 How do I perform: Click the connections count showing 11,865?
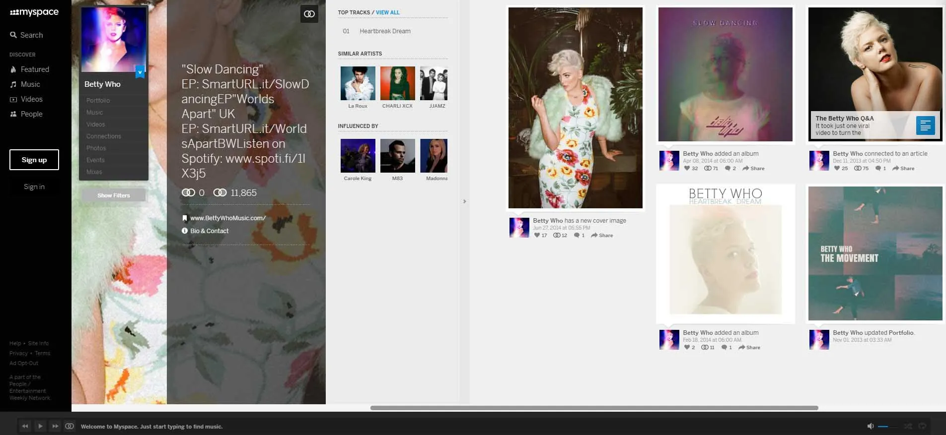click(235, 192)
